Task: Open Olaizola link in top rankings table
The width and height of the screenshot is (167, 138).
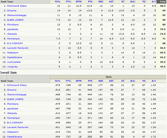Action: [12, 34]
